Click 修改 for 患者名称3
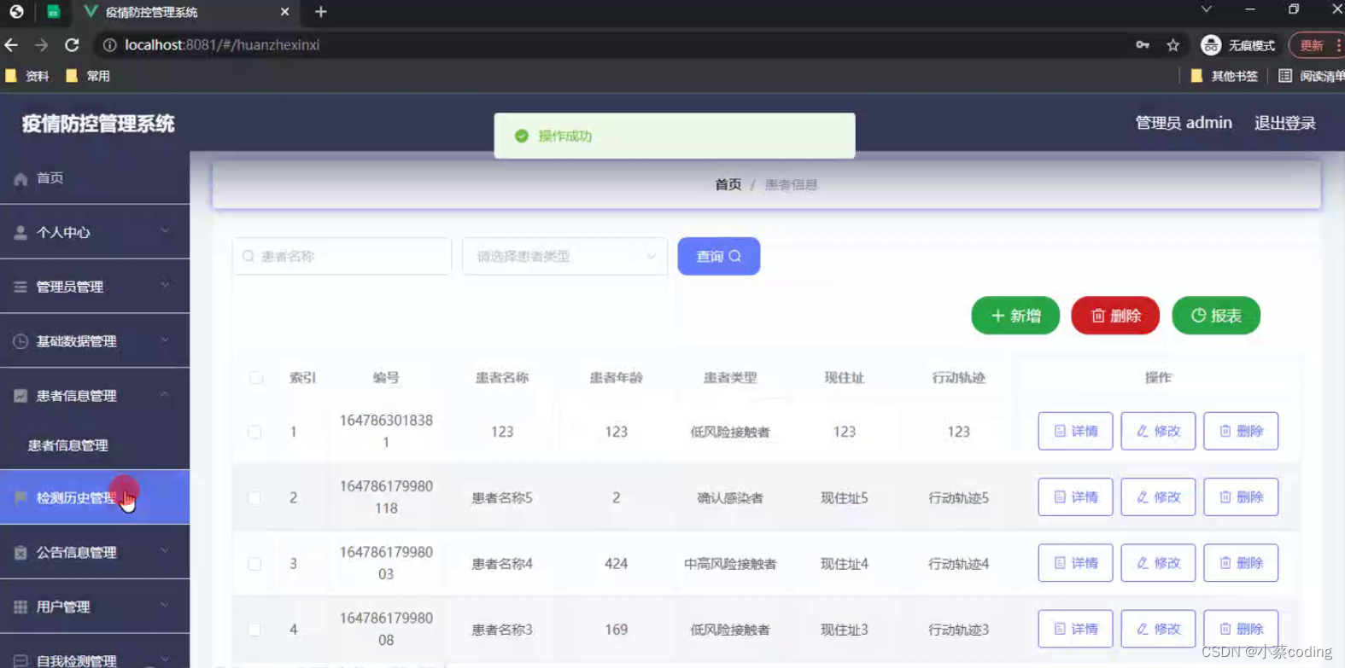 [x=1158, y=629]
